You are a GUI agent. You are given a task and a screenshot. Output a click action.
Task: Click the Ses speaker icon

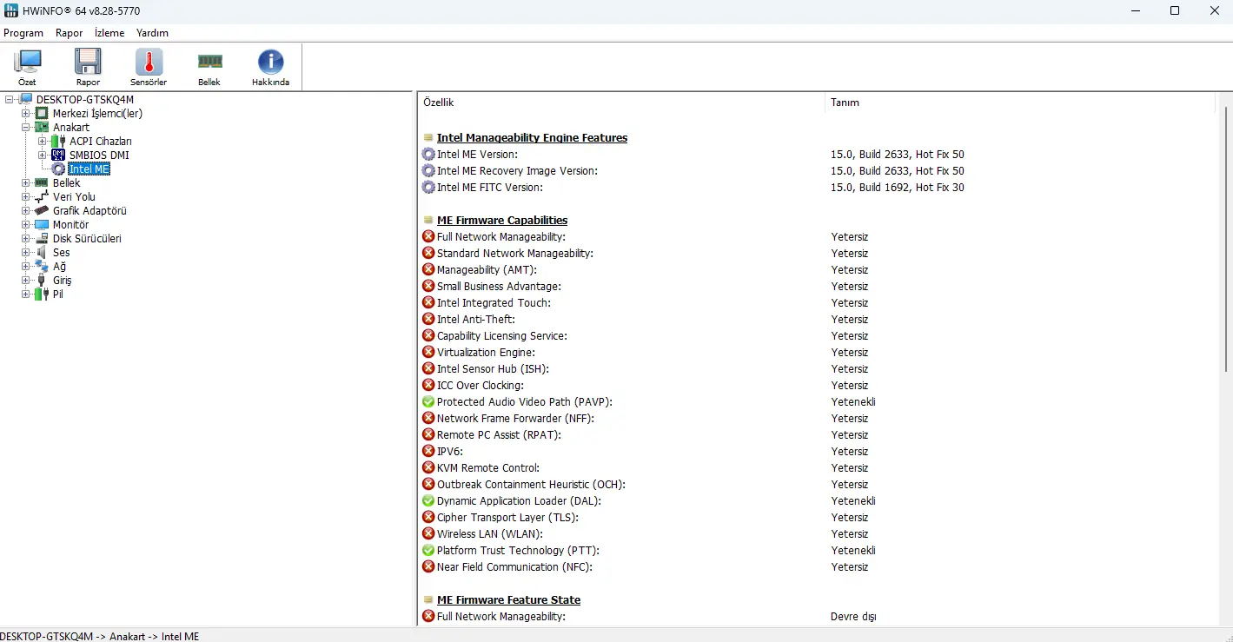click(42, 253)
